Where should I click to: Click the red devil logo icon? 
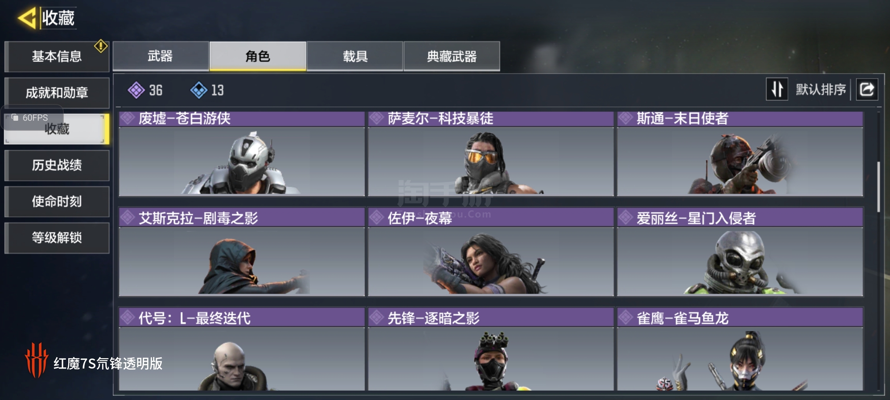pyautogui.click(x=36, y=360)
